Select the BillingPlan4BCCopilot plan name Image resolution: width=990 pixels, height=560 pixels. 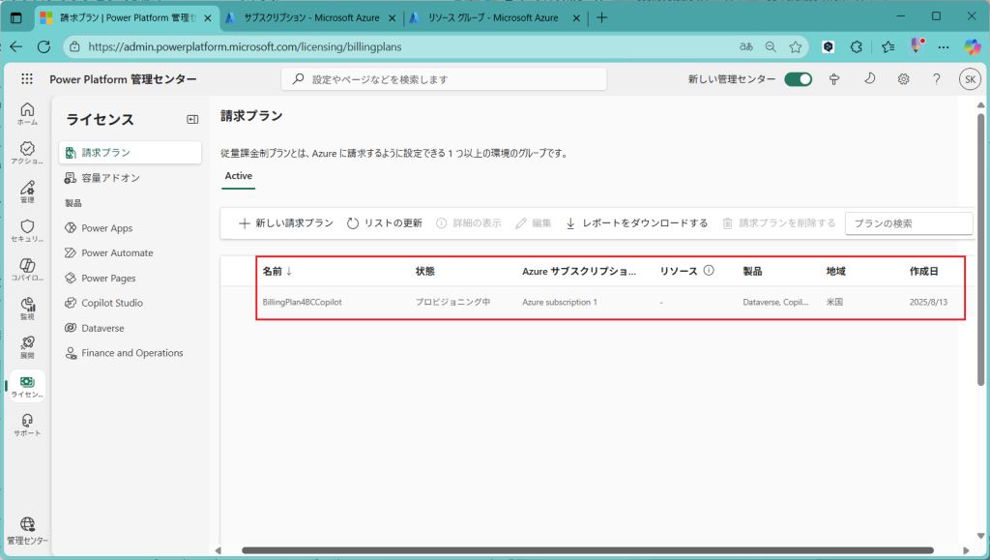coord(302,303)
